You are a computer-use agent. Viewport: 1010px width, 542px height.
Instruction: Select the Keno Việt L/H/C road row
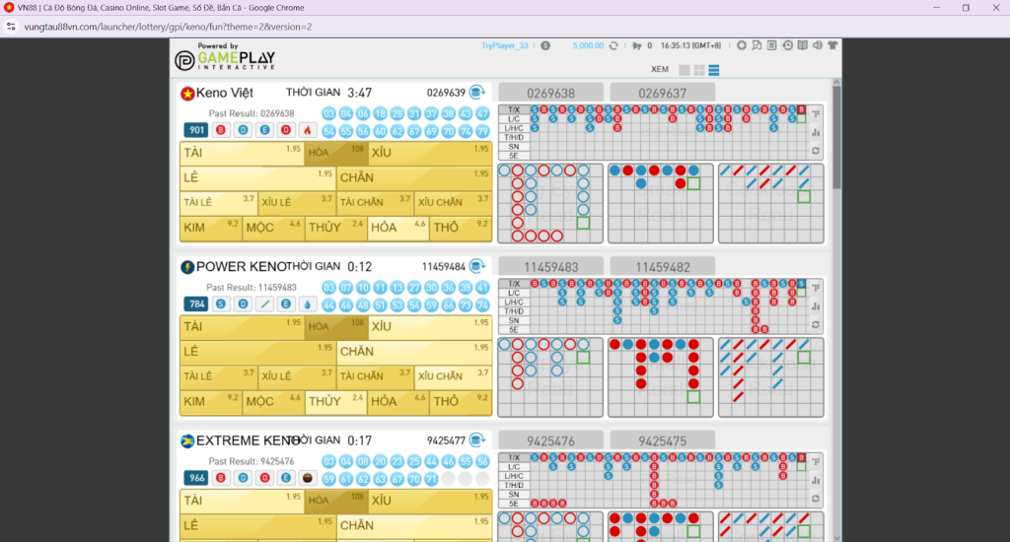(x=514, y=128)
